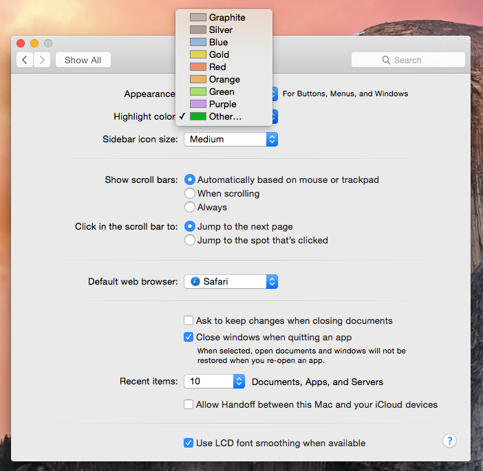This screenshot has width=483, height=471.
Task: Click the Appearance popup arrow
Action: (x=275, y=94)
